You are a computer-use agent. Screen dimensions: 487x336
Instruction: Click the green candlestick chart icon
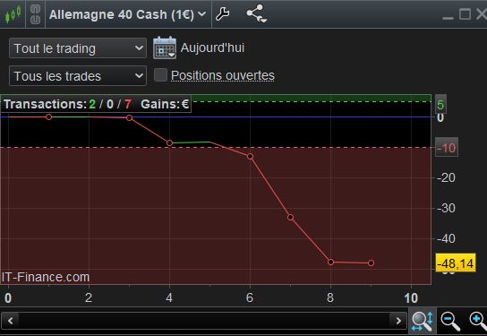13,13
